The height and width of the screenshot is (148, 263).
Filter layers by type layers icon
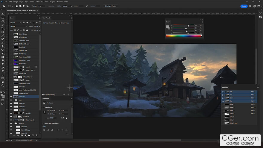pyautogui.click(x=30, y=22)
